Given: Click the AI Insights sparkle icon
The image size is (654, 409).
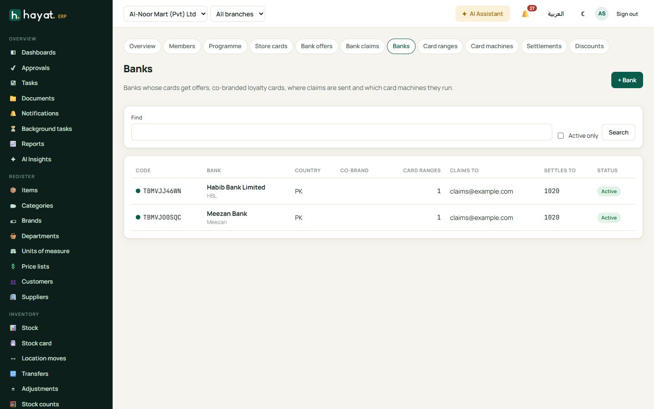Looking at the screenshot, I should (x=13, y=160).
